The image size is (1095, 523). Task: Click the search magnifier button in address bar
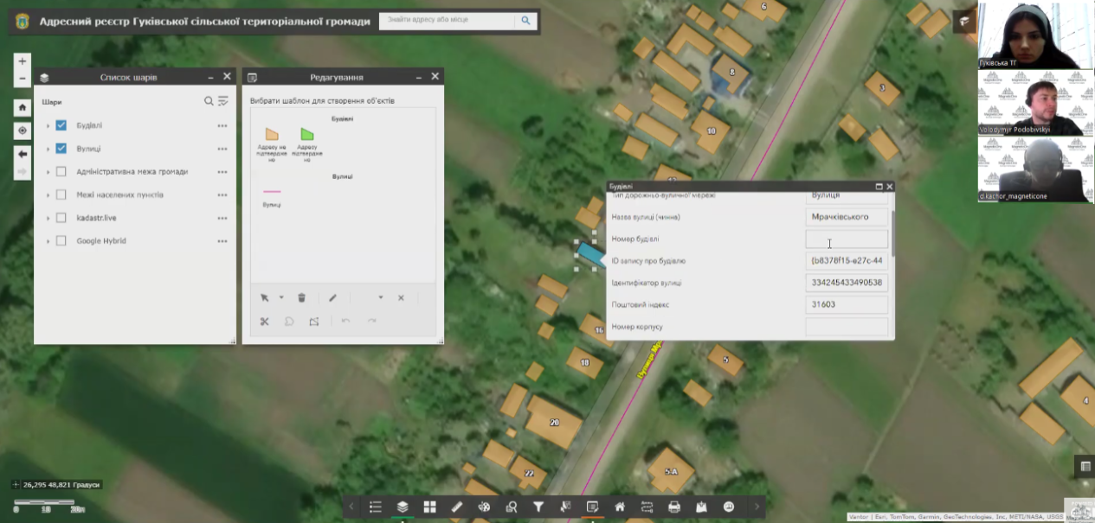pyautogui.click(x=525, y=21)
